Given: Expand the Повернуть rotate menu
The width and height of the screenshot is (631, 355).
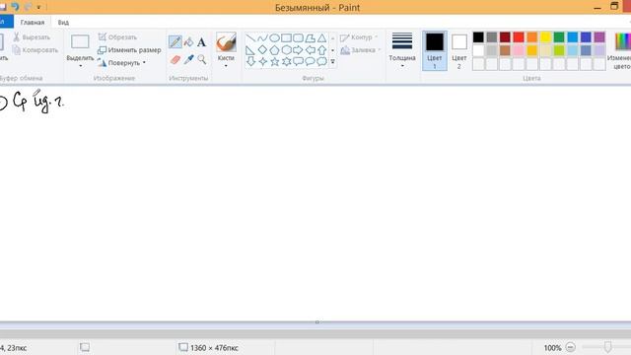Looking at the screenshot, I should point(144,63).
